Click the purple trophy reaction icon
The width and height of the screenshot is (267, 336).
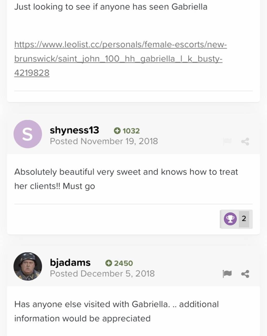[230, 219]
